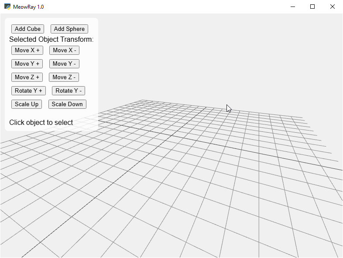Click the Move Z - button
This screenshot has width=343, height=258.
pyautogui.click(x=64, y=77)
